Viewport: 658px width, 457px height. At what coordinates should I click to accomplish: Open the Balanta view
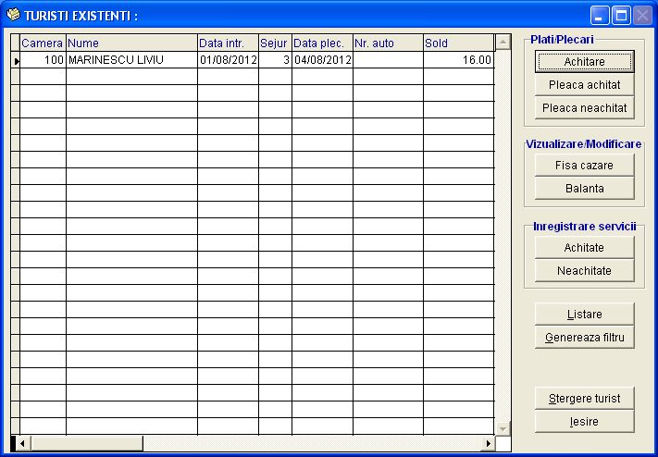click(584, 188)
